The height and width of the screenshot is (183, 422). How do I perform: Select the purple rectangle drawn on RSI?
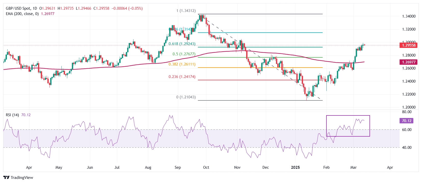pyautogui.click(x=348, y=116)
